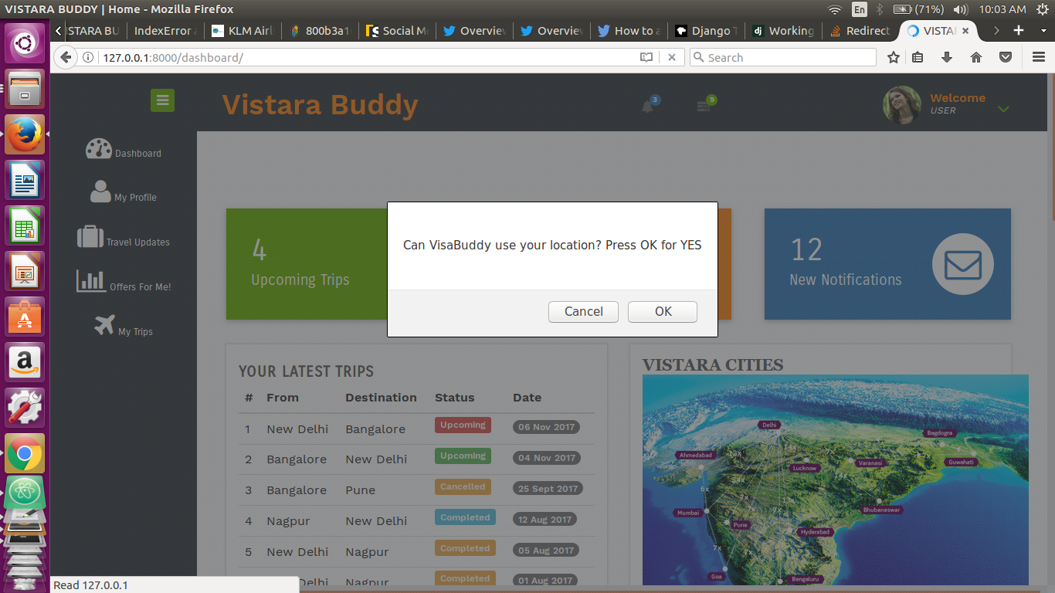Image resolution: width=1055 pixels, height=593 pixels.
Task: Switch to the KLM Airl tab
Action: tap(243, 31)
